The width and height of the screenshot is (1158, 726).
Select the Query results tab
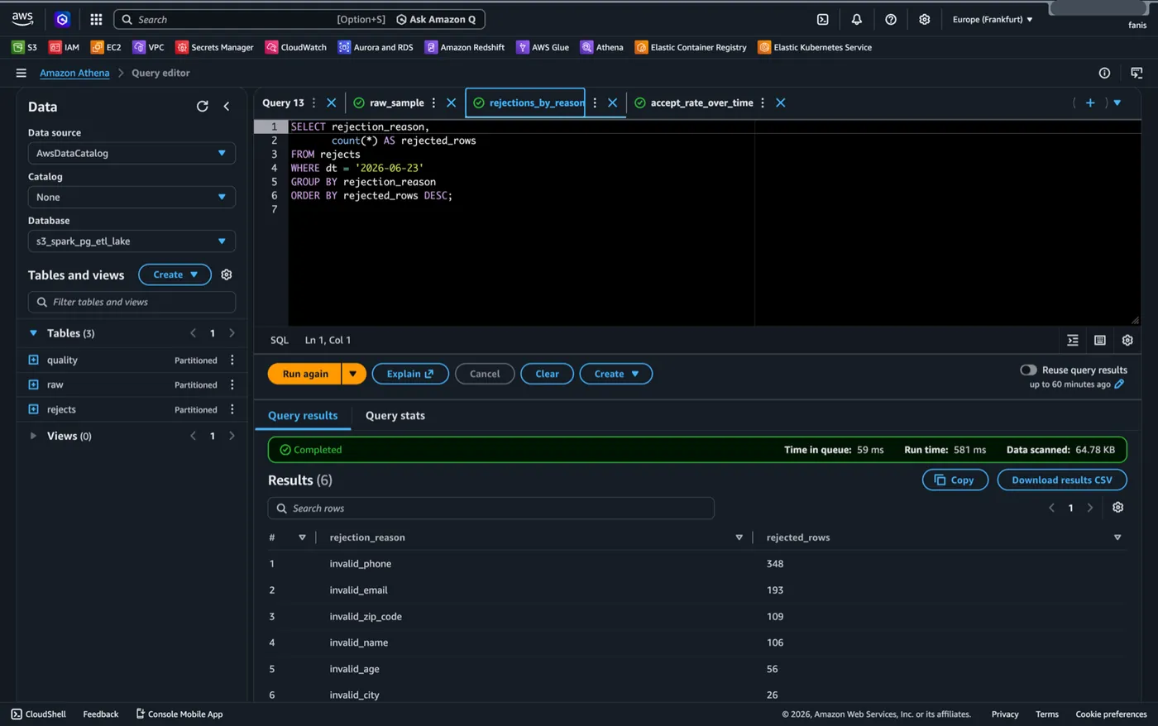[303, 415]
